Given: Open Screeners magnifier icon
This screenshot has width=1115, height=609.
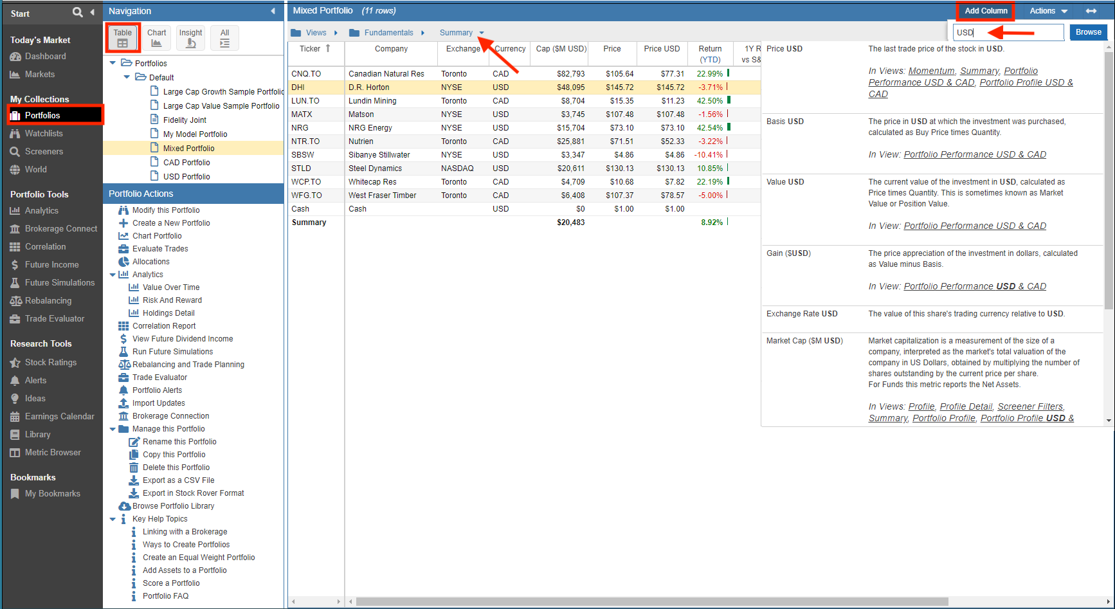Looking at the screenshot, I should (15, 152).
